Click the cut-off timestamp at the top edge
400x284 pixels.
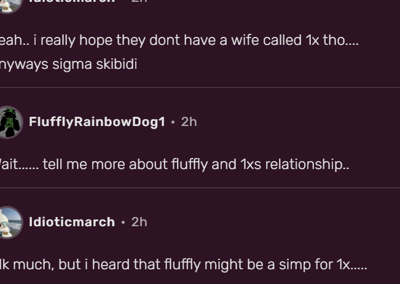(139, 2)
